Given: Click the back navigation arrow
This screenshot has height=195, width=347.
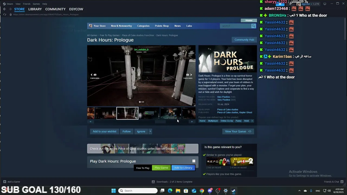Looking at the screenshot, I should coord(4,9).
